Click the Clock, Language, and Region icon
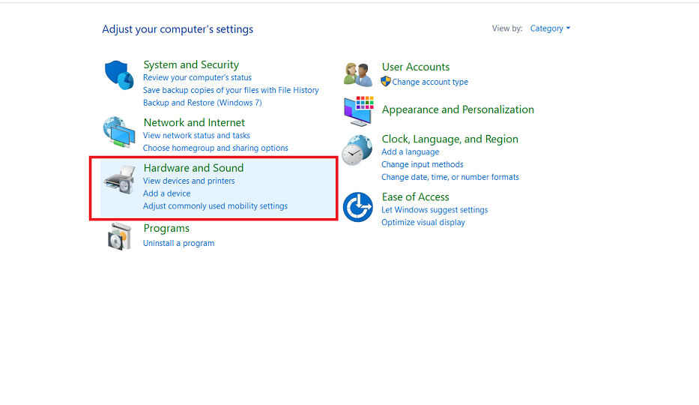 [357, 150]
